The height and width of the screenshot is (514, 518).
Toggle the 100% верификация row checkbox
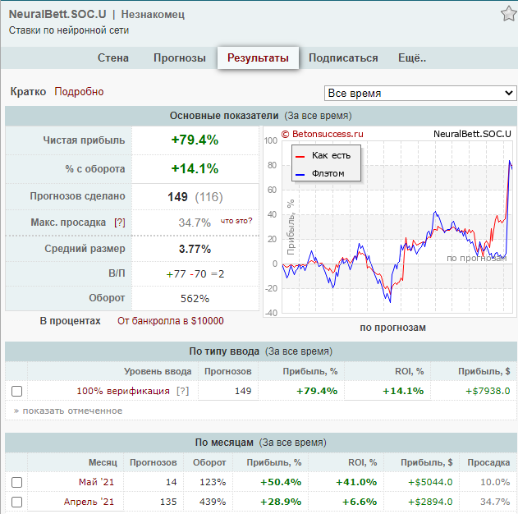17,391
